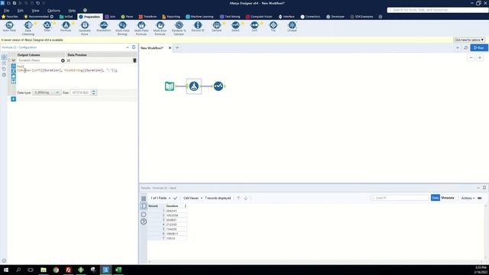Click the Formula node on canvas
Viewport: 489px width, 275px height.
194,86
